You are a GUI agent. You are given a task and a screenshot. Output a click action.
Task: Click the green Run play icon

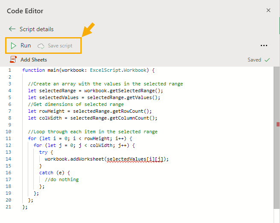[x=13, y=46]
